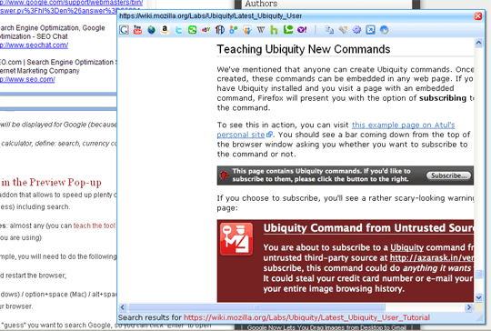Click the vertical scrollbar down arrow
This screenshot has height=331, width=491.
[x=478, y=297]
